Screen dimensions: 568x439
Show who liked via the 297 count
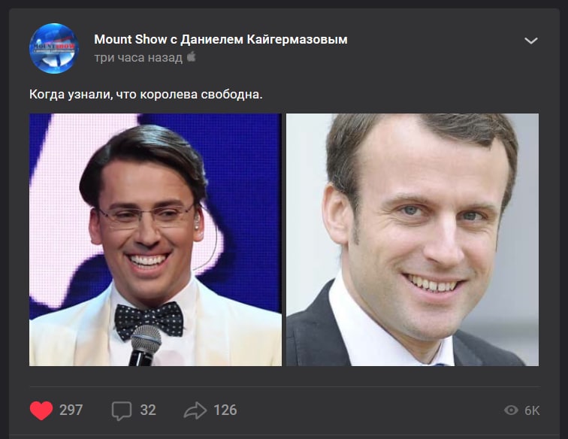(71, 410)
